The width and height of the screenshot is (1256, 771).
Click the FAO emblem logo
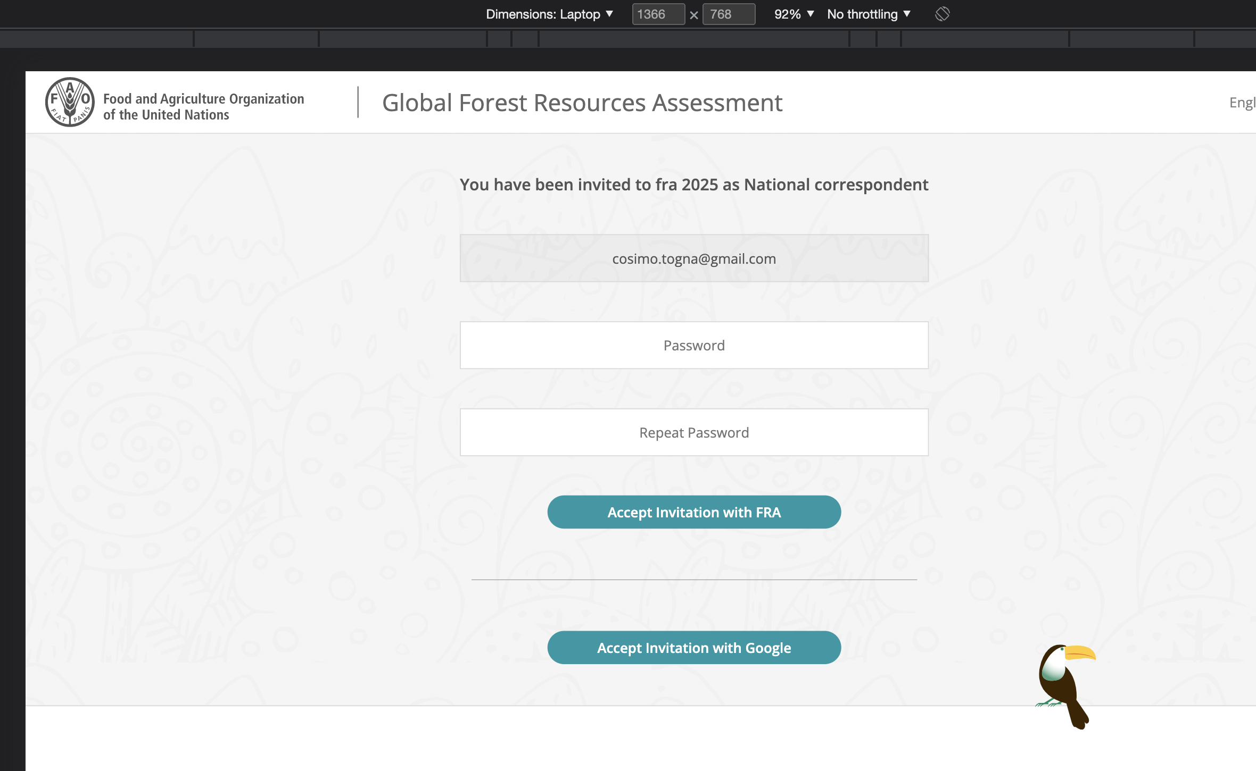tap(70, 102)
